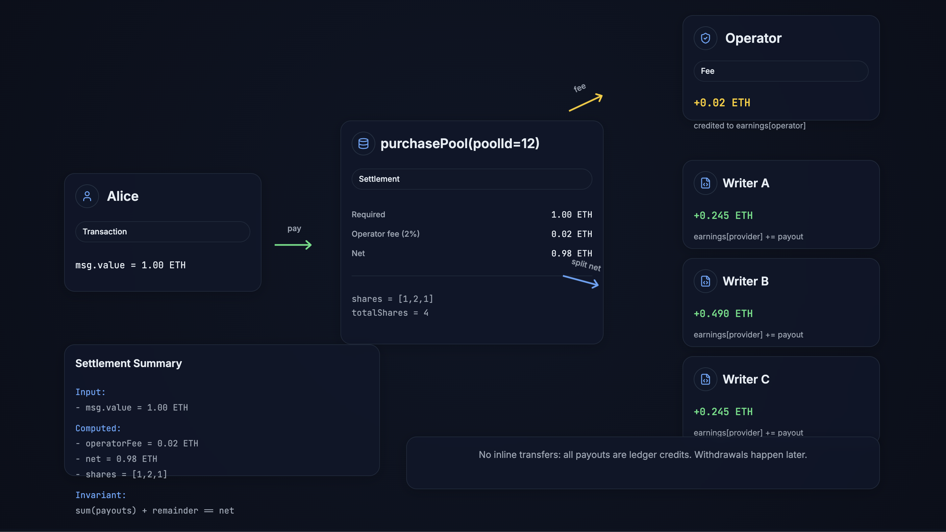946x532 pixels.
Task: Click the purchasePool(poolId=12) heading
Action: click(x=460, y=144)
